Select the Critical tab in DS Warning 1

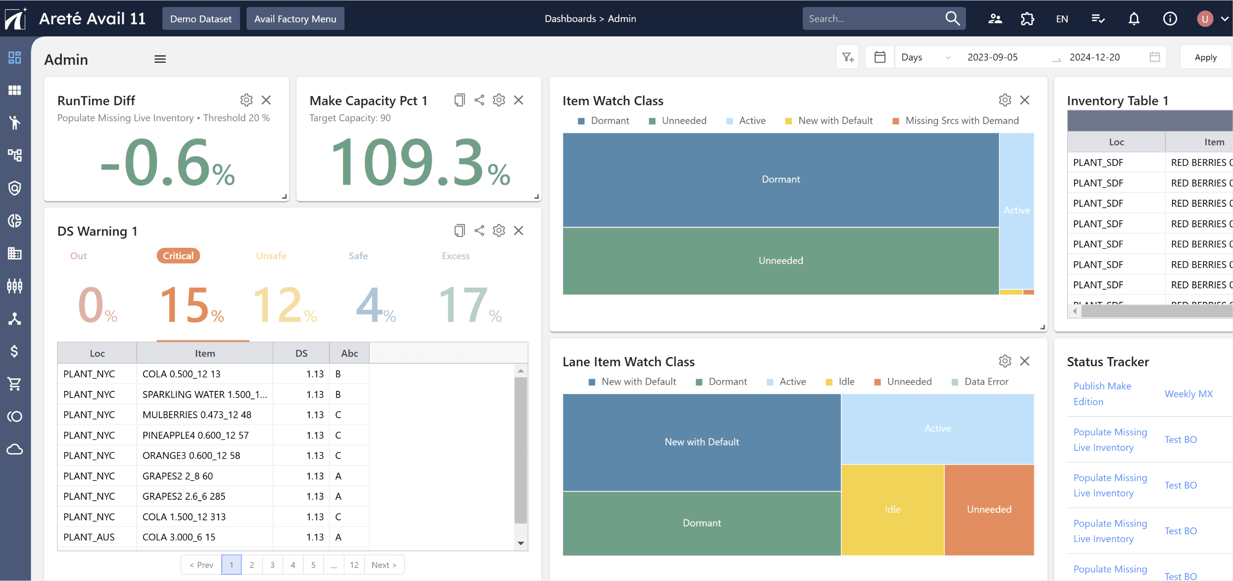click(178, 256)
